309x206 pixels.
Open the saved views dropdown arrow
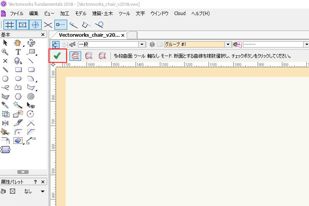point(306,44)
